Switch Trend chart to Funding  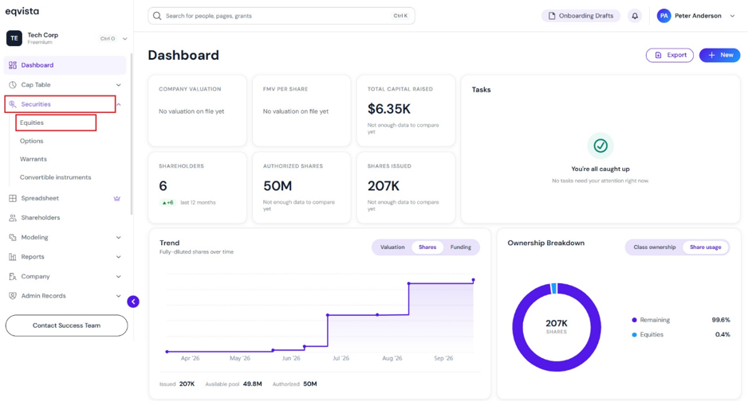pos(460,247)
